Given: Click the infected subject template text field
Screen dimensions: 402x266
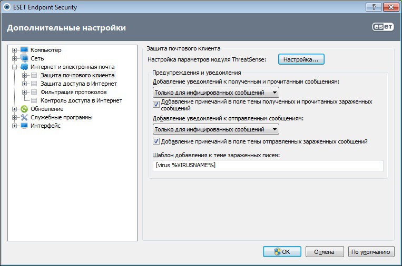Looking at the screenshot, I should 268,166.
